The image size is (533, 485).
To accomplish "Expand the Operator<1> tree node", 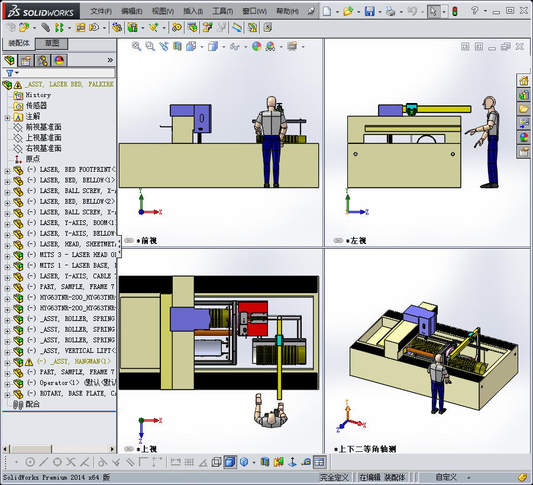I will pos(7,384).
